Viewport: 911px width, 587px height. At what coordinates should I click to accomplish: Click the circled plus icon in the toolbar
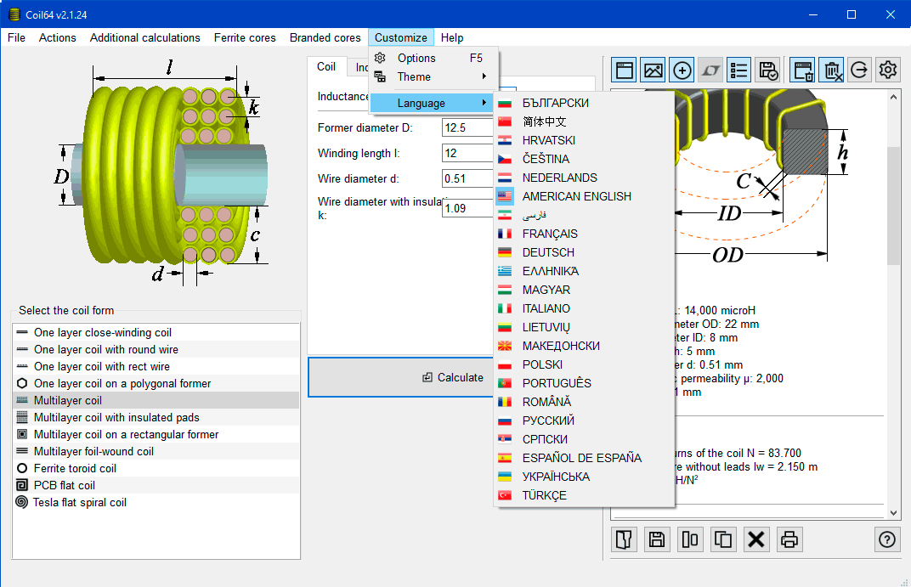682,71
